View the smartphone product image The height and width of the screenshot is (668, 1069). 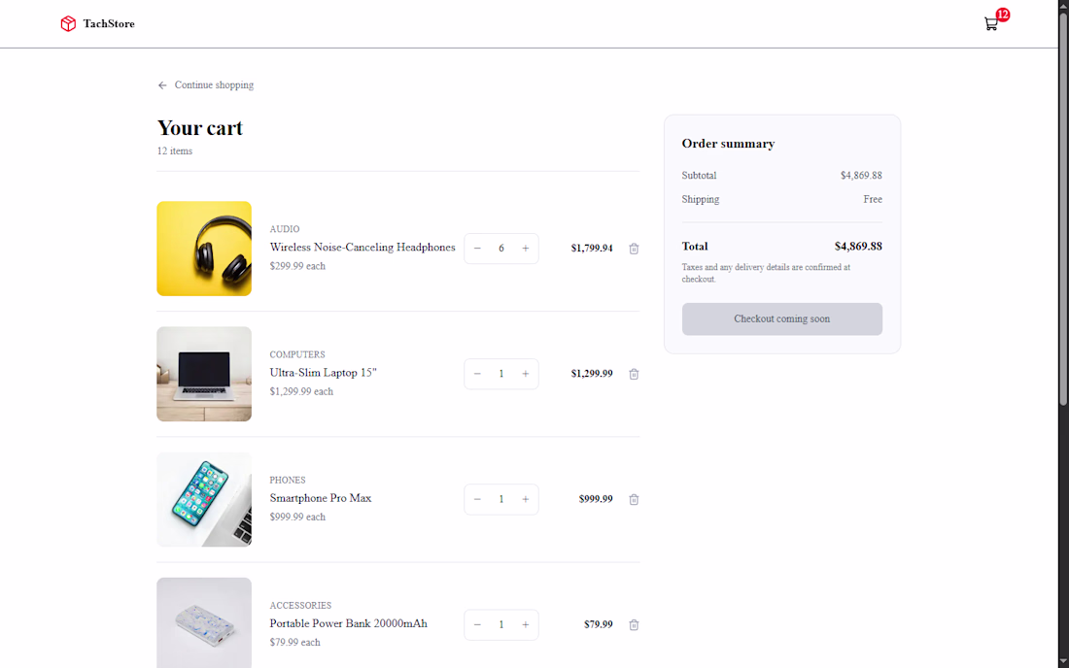[204, 499]
